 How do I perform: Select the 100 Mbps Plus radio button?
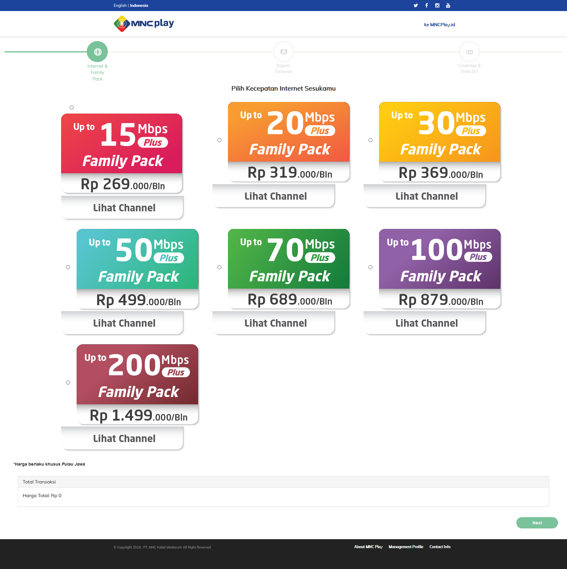pyautogui.click(x=370, y=267)
